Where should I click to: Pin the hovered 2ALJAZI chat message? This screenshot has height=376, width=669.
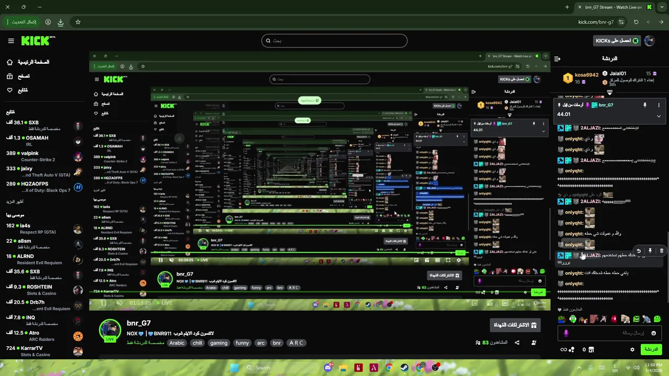[650, 251]
